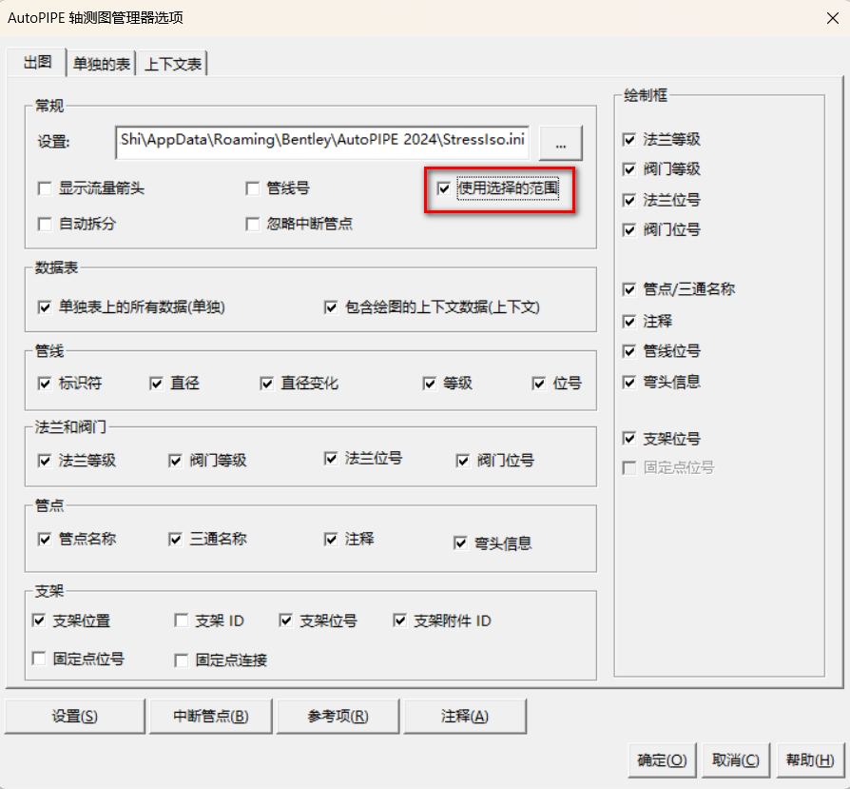Toggle 支架位号 in the 支架 group
Screen dimensions: 850x789
click(x=285, y=621)
